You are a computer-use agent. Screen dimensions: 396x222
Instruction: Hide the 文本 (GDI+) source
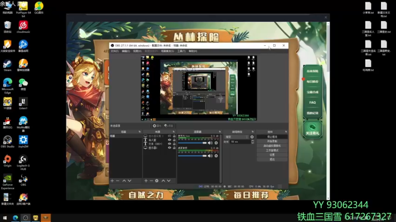click(x=169, y=144)
